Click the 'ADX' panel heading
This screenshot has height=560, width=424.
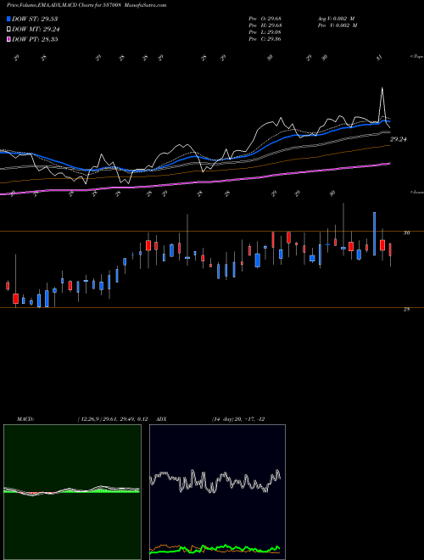tap(161, 419)
